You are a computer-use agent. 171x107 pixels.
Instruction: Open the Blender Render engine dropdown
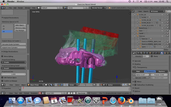(x=99, y=8)
